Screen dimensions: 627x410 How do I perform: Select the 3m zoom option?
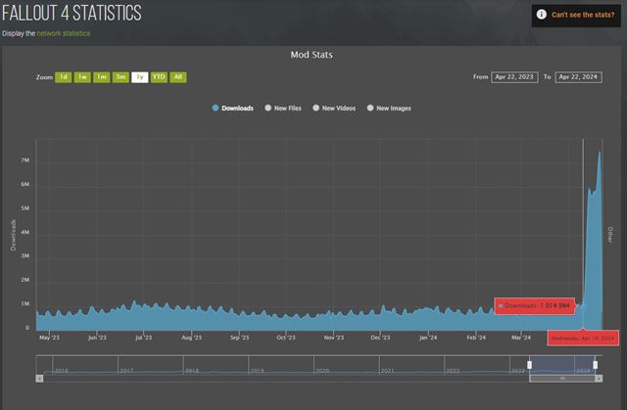[x=120, y=76]
